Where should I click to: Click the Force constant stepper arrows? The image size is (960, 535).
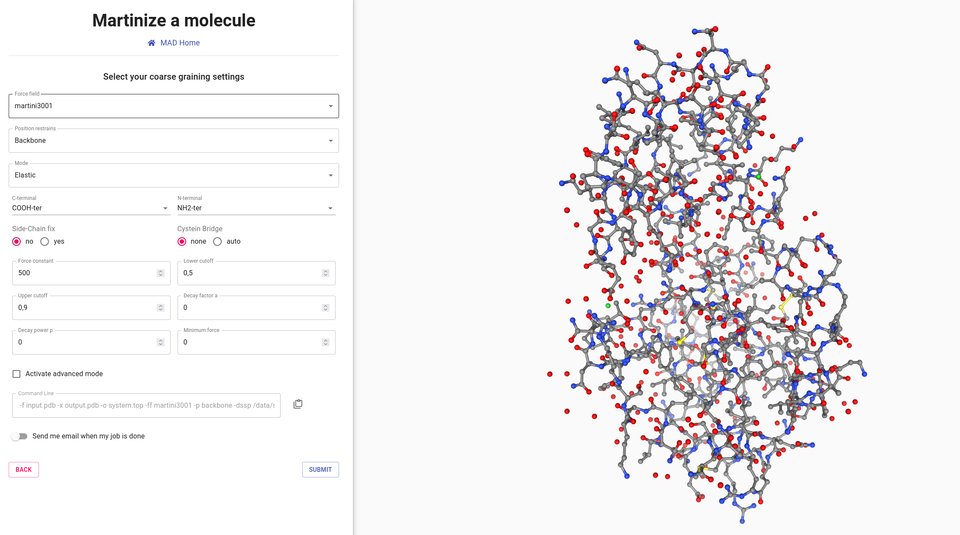click(x=161, y=273)
